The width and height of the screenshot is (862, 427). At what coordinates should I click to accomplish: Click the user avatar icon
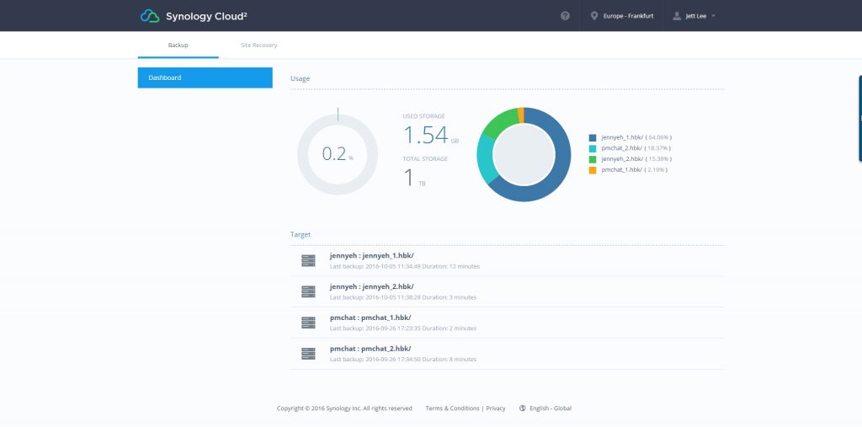tap(677, 16)
